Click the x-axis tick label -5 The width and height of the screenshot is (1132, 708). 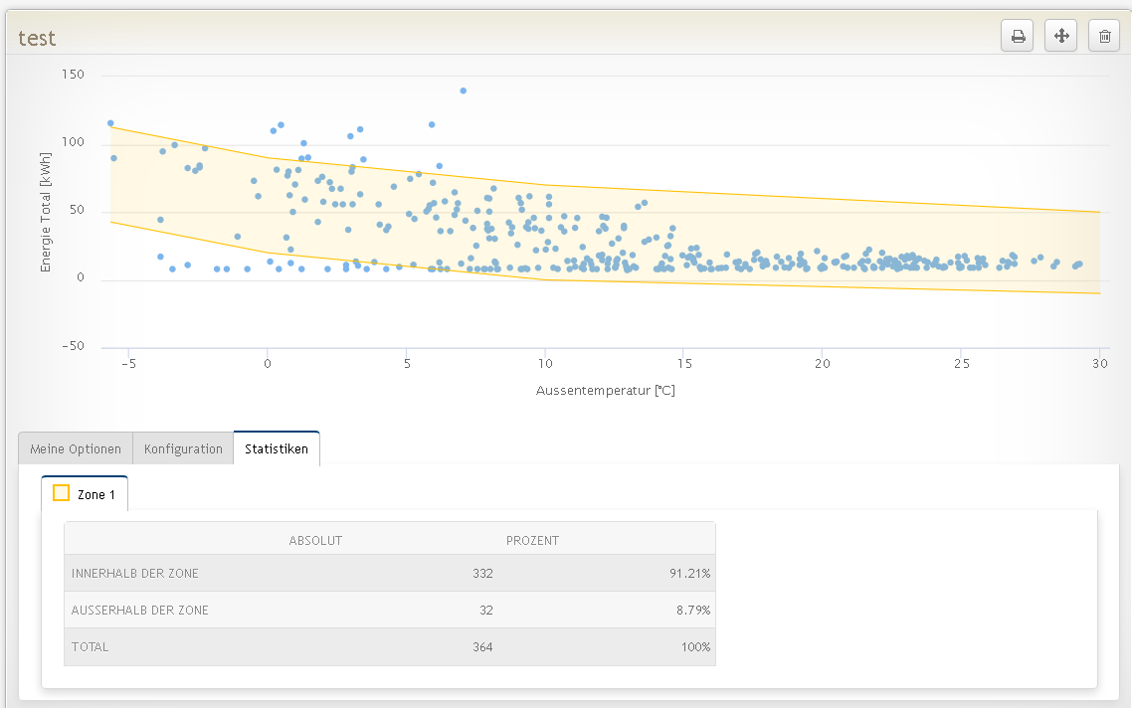coord(128,364)
